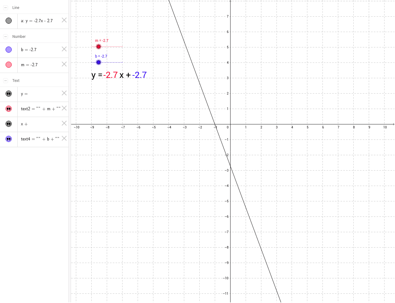This screenshot has width=395, height=303.
Task: Delete number b using its X icon
Action: (x=64, y=49)
